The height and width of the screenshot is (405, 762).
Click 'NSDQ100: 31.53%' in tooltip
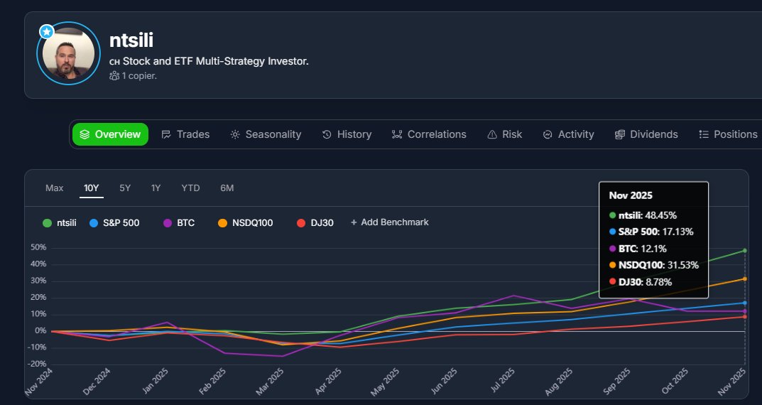653,266
